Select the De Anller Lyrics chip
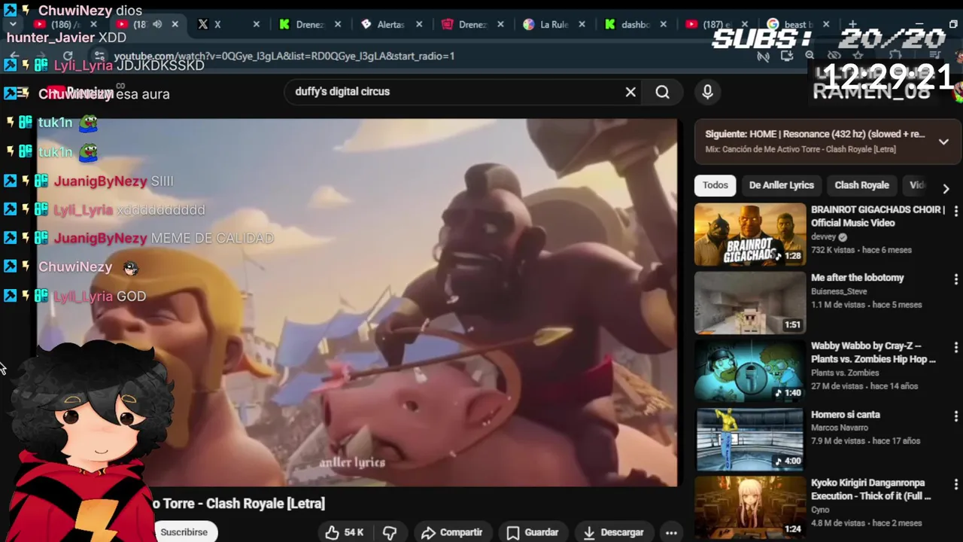 coord(781,185)
